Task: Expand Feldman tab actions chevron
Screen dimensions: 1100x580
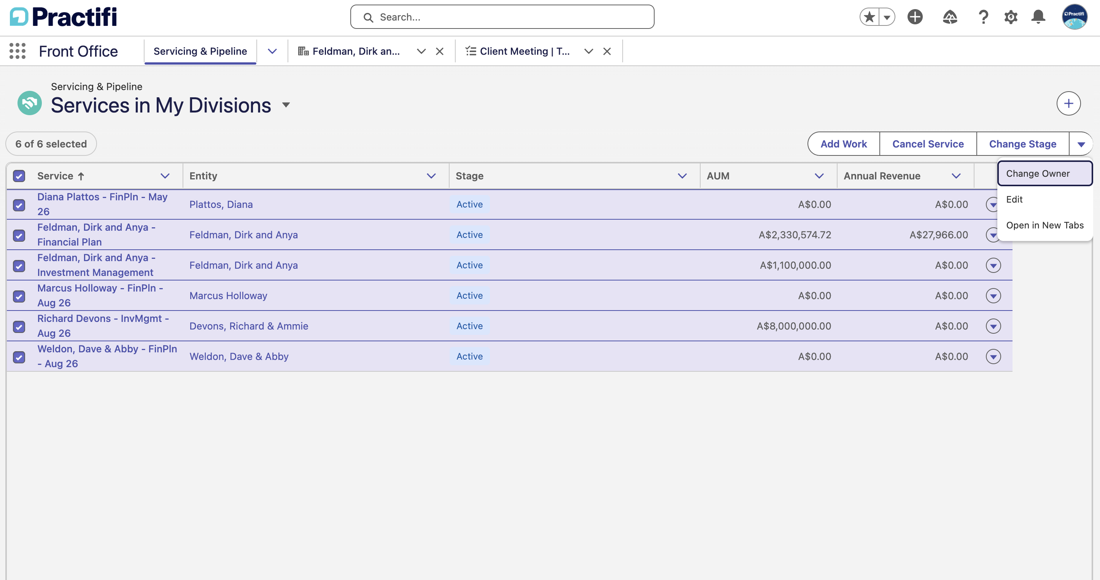Action: tap(421, 51)
